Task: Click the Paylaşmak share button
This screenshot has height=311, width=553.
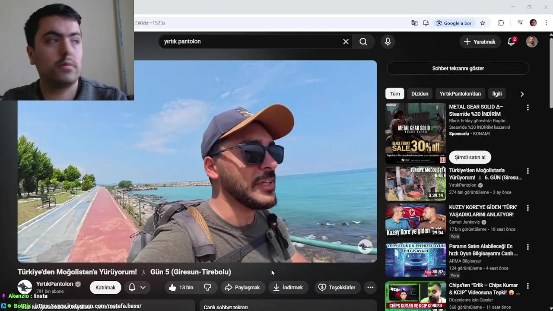Action: click(x=242, y=287)
